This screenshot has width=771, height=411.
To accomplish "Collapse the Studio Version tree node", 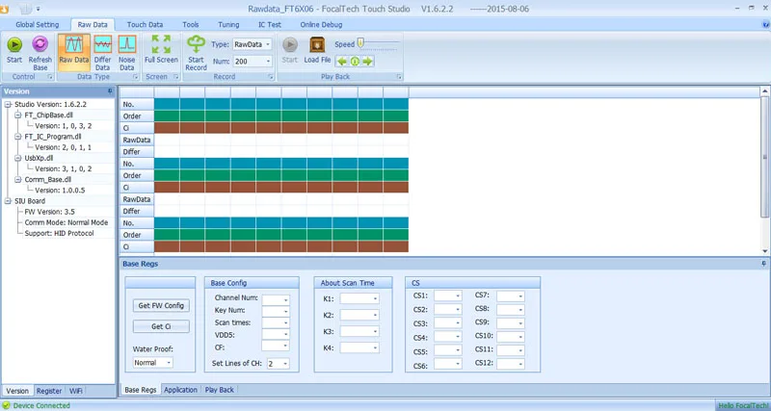I will coord(8,104).
